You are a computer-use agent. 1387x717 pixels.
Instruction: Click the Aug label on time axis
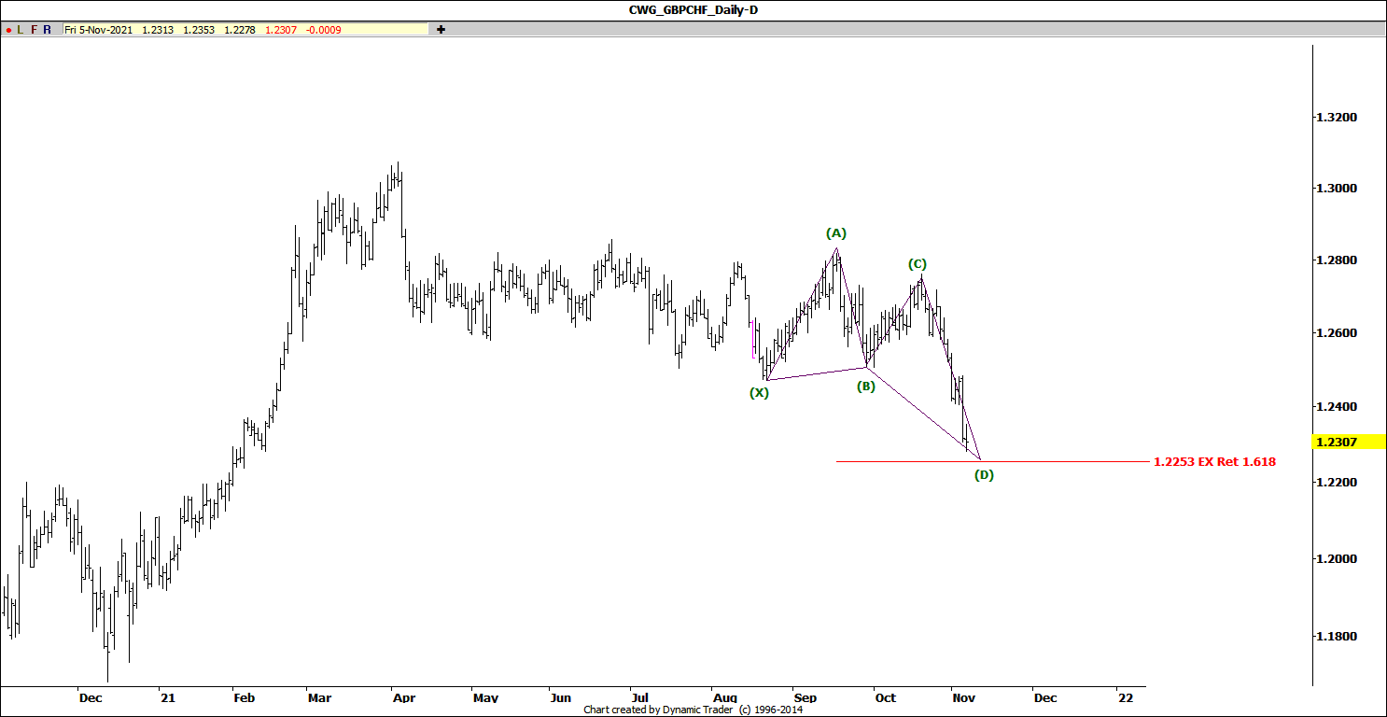click(x=724, y=697)
